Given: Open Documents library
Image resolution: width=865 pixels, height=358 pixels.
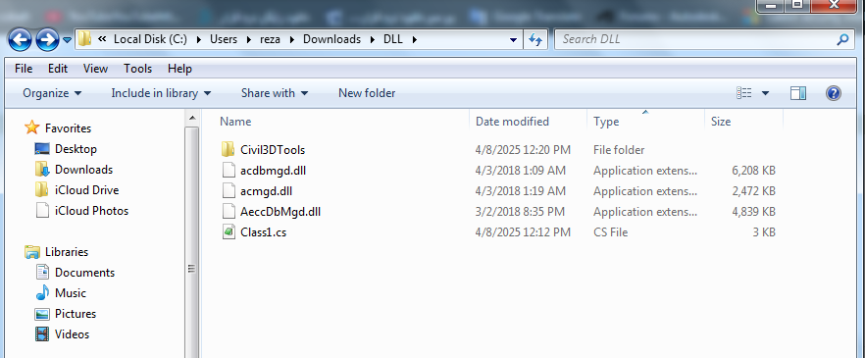Looking at the screenshot, I should (x=84, y=273).
